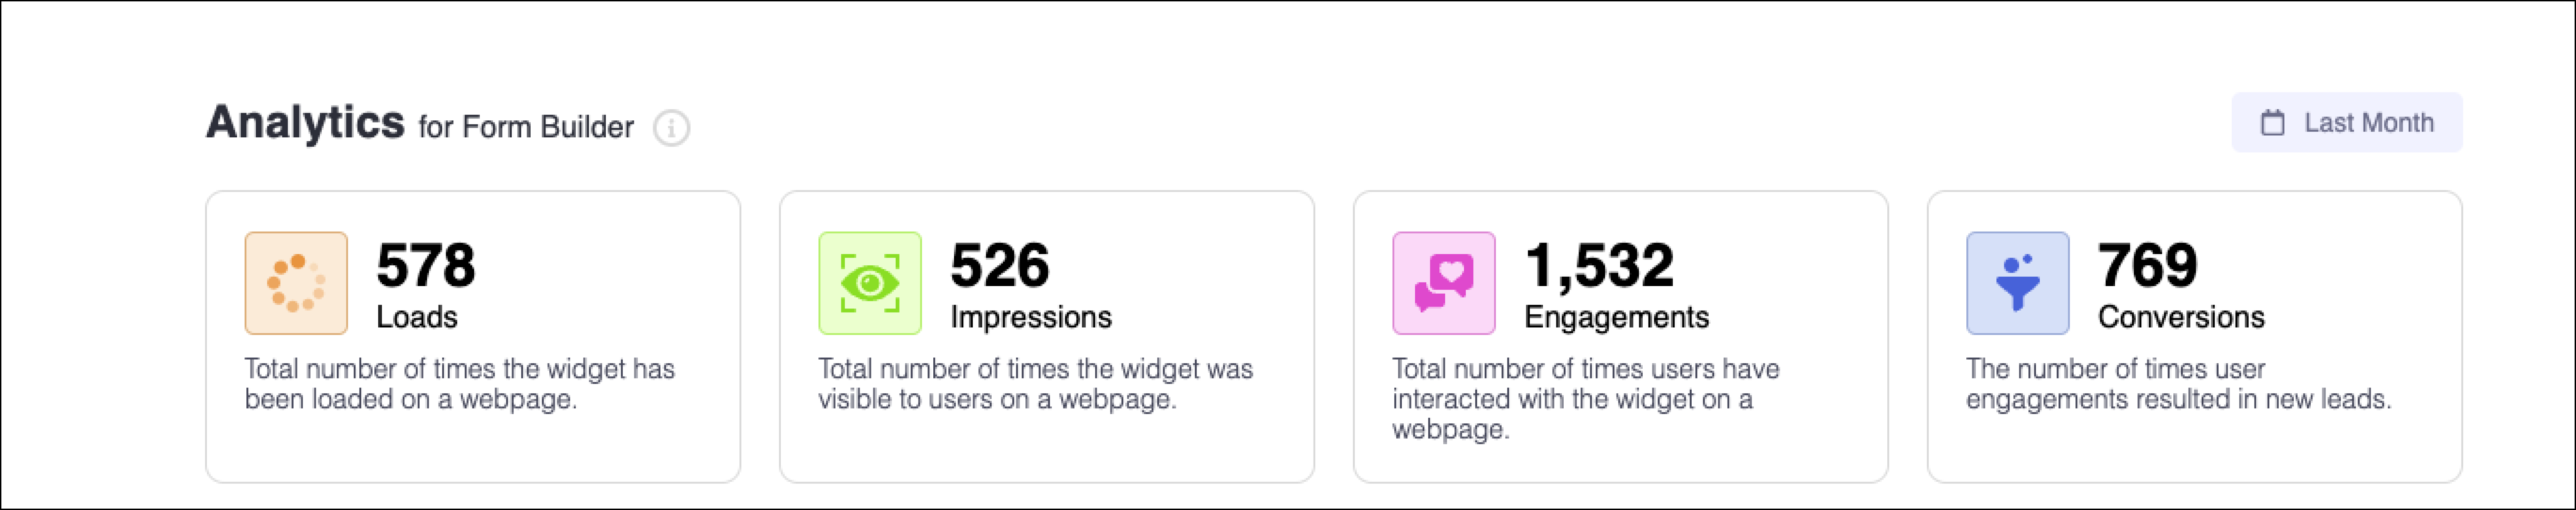The image size is (2576, 510).
Task: Click the calendar icon in Last Month
Action: click(x=2273, y=123)
